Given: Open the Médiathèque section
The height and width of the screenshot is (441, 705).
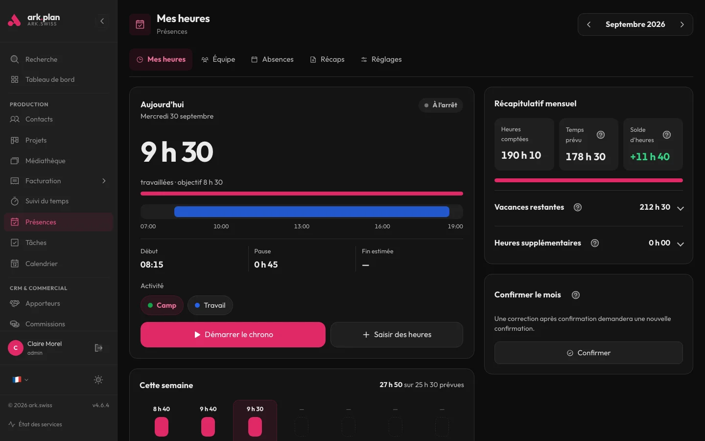Looking at the screenshot, I should 59,161.
